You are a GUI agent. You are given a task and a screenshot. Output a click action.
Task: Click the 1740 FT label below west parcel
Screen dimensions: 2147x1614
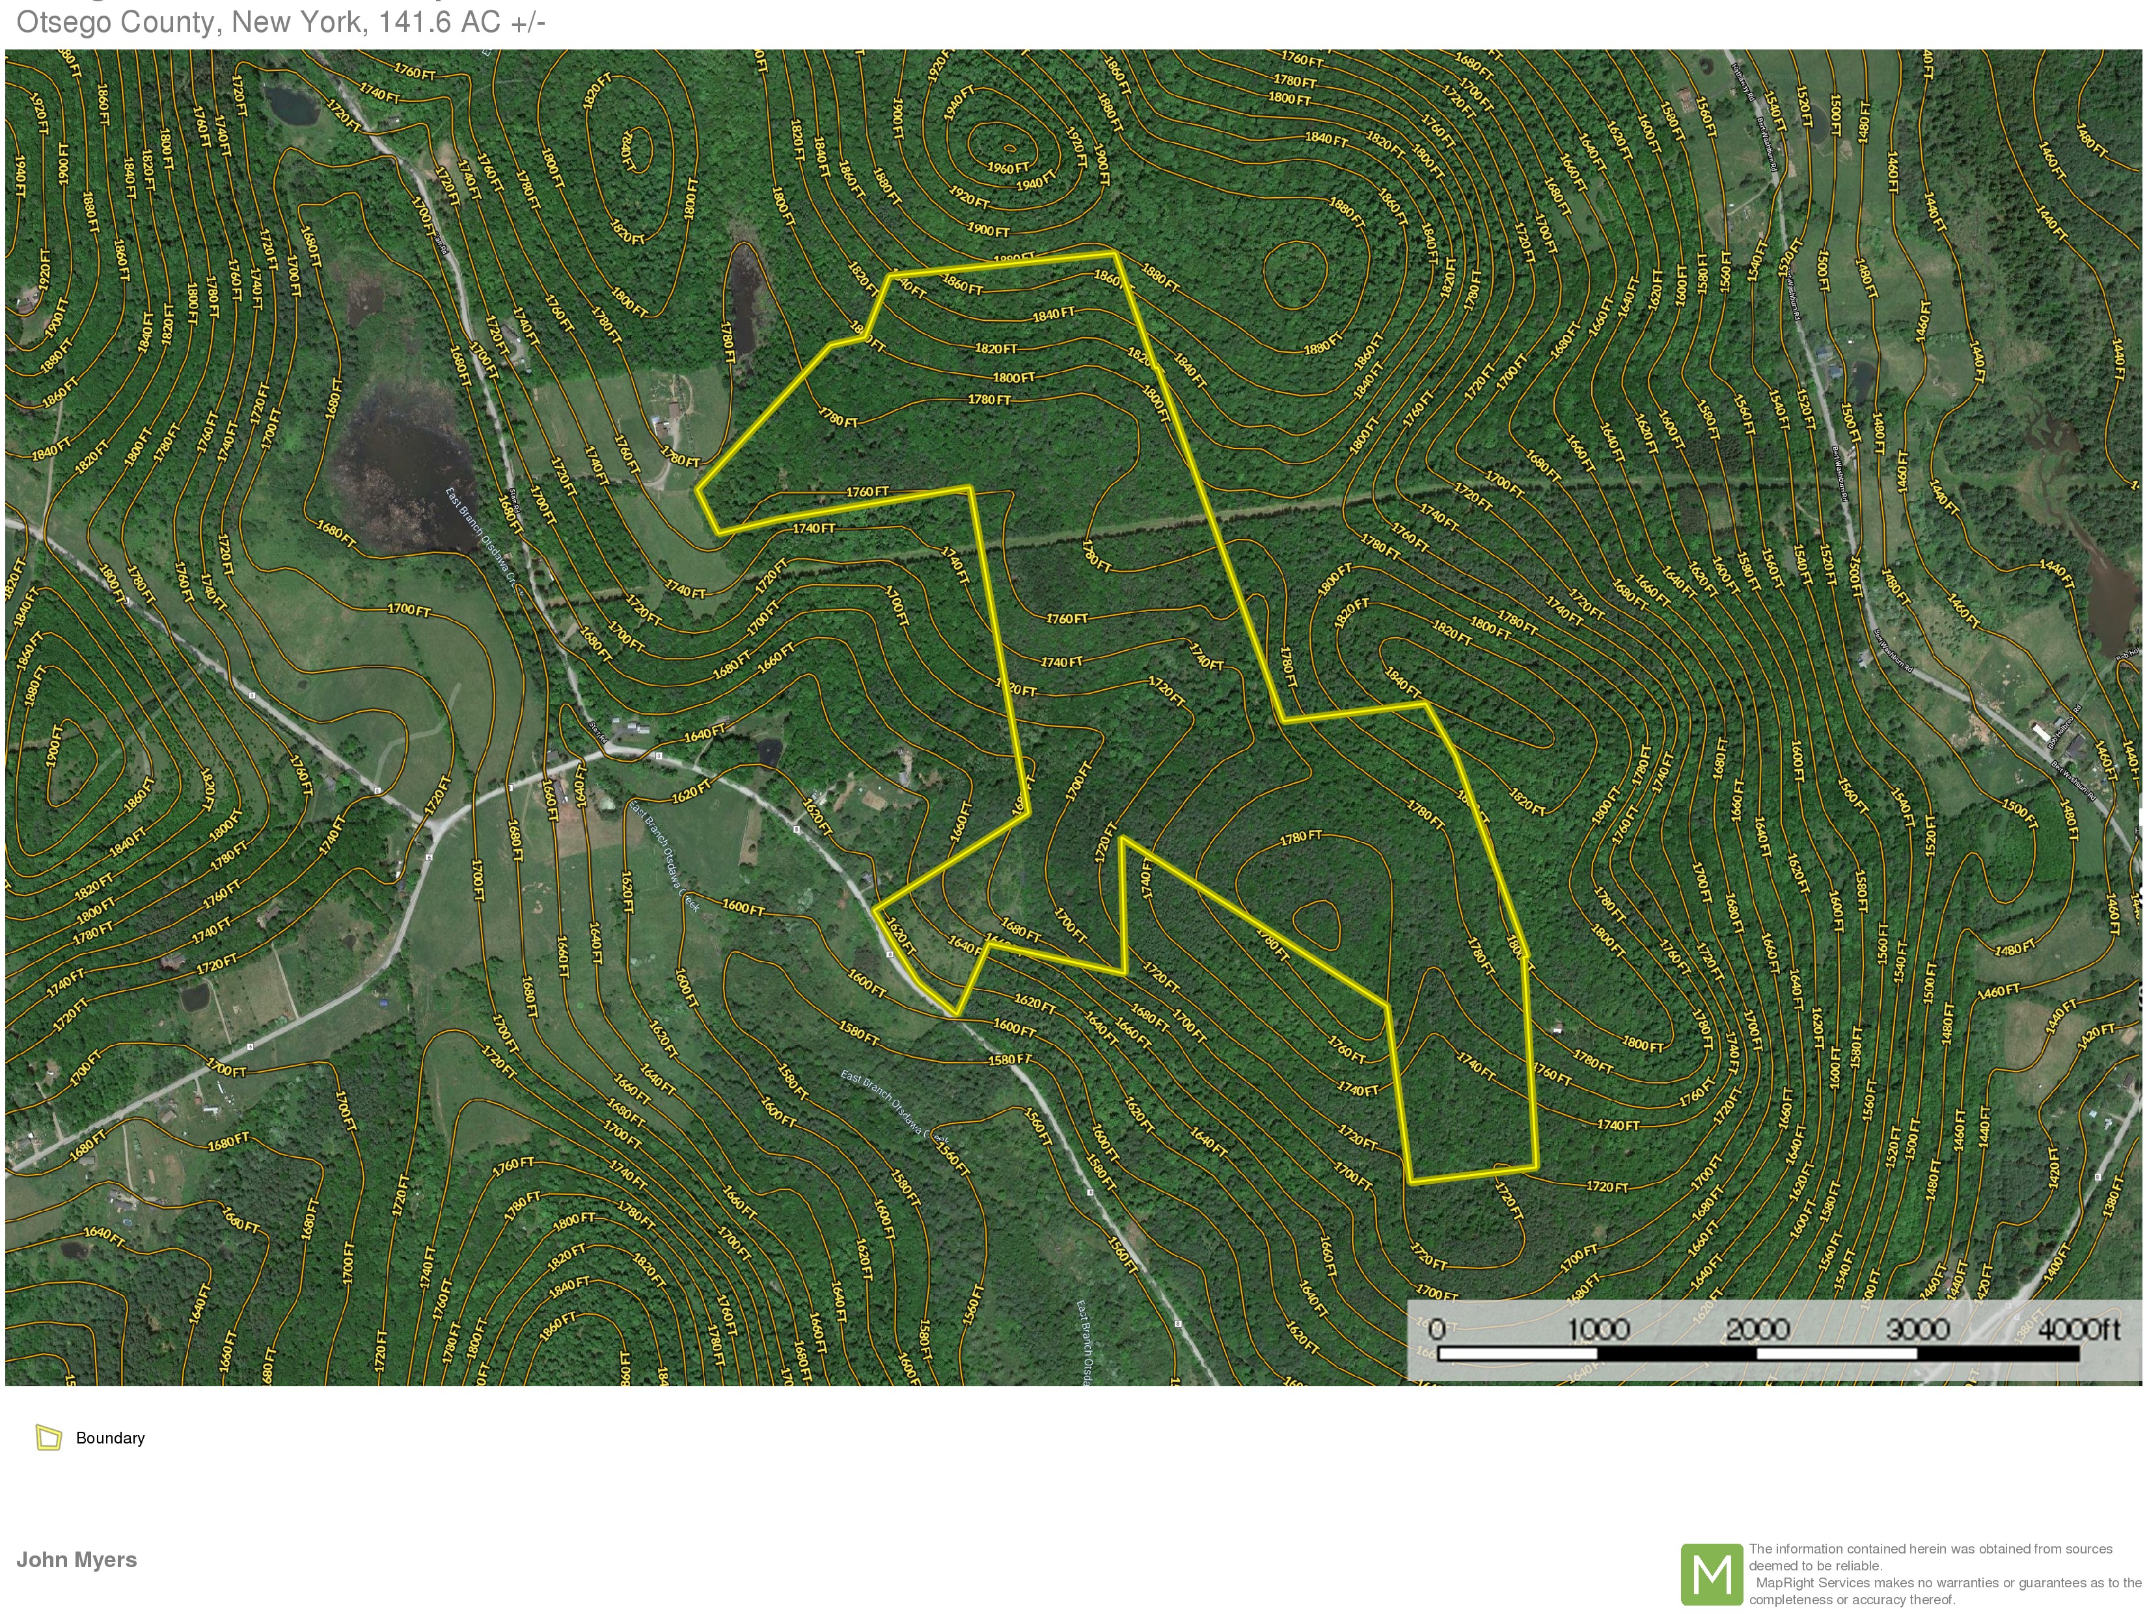click(814, 529)
